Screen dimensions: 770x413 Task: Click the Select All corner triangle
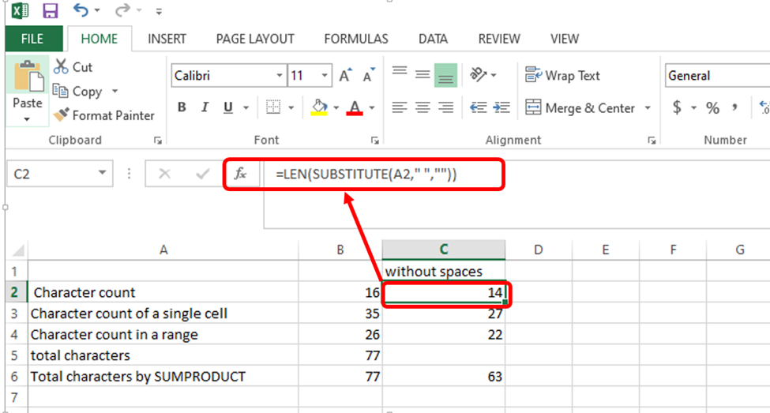click(x=17, y=250)
